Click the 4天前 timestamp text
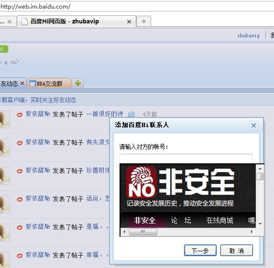Screen dimensions: 274x268 [150, 115]
